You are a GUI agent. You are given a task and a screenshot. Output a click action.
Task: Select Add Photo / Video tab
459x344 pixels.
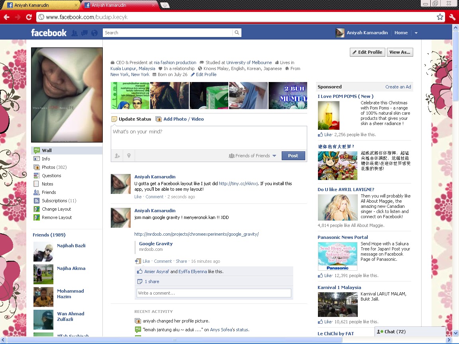(x=179, y=119)
